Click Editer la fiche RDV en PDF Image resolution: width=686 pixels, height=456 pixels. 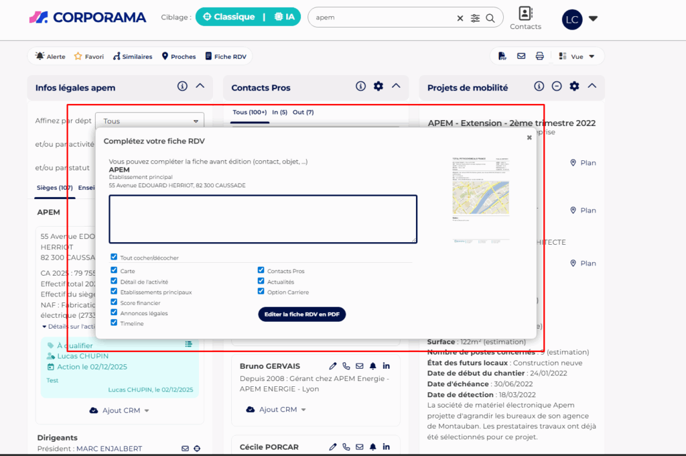pyautogui.click(x=301, y=315)
